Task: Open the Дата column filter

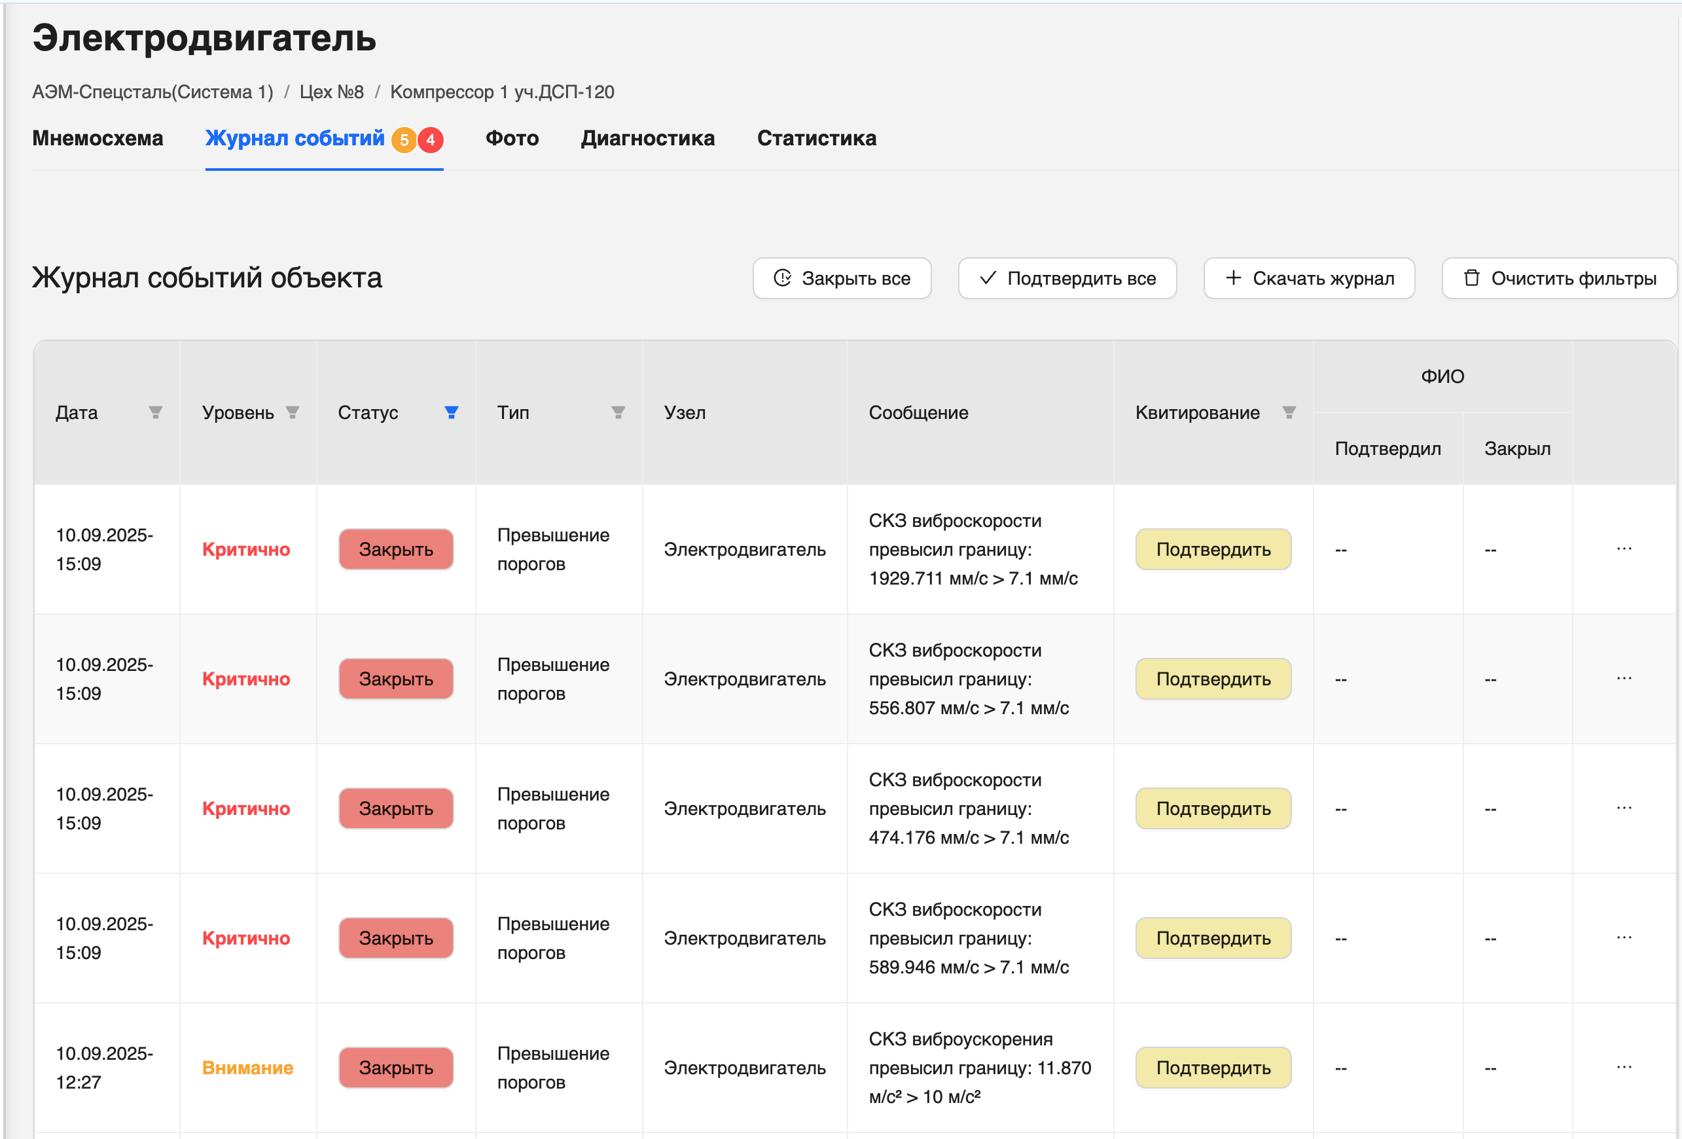Action: click(156, 413)
